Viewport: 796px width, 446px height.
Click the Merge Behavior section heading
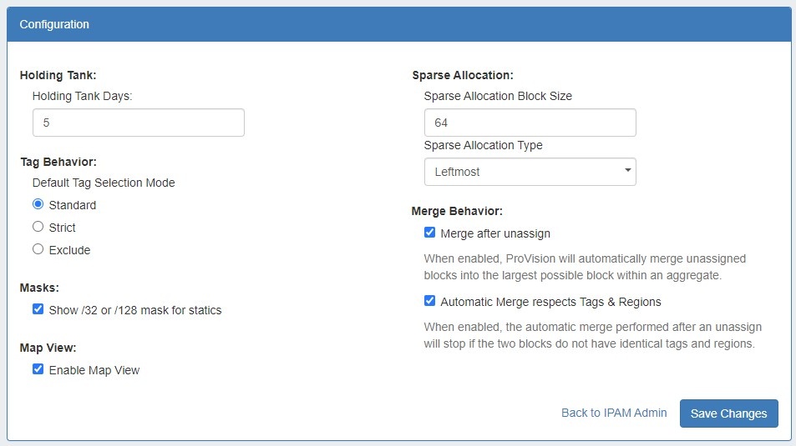[457, 211]
